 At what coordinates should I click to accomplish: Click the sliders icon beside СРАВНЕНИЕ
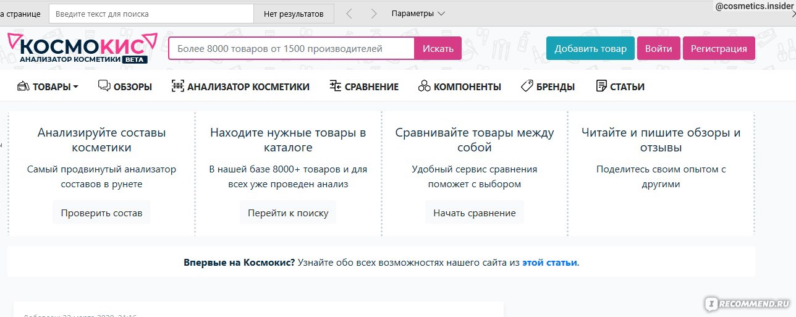pos(336,87)
